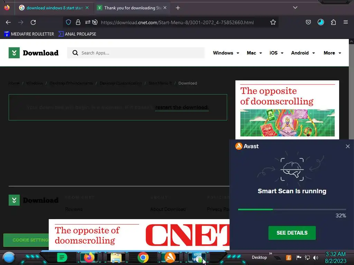Open Firefox icon at tab bar left
Image resolution: width=354 pixels, height=265 pixels.
7,8
